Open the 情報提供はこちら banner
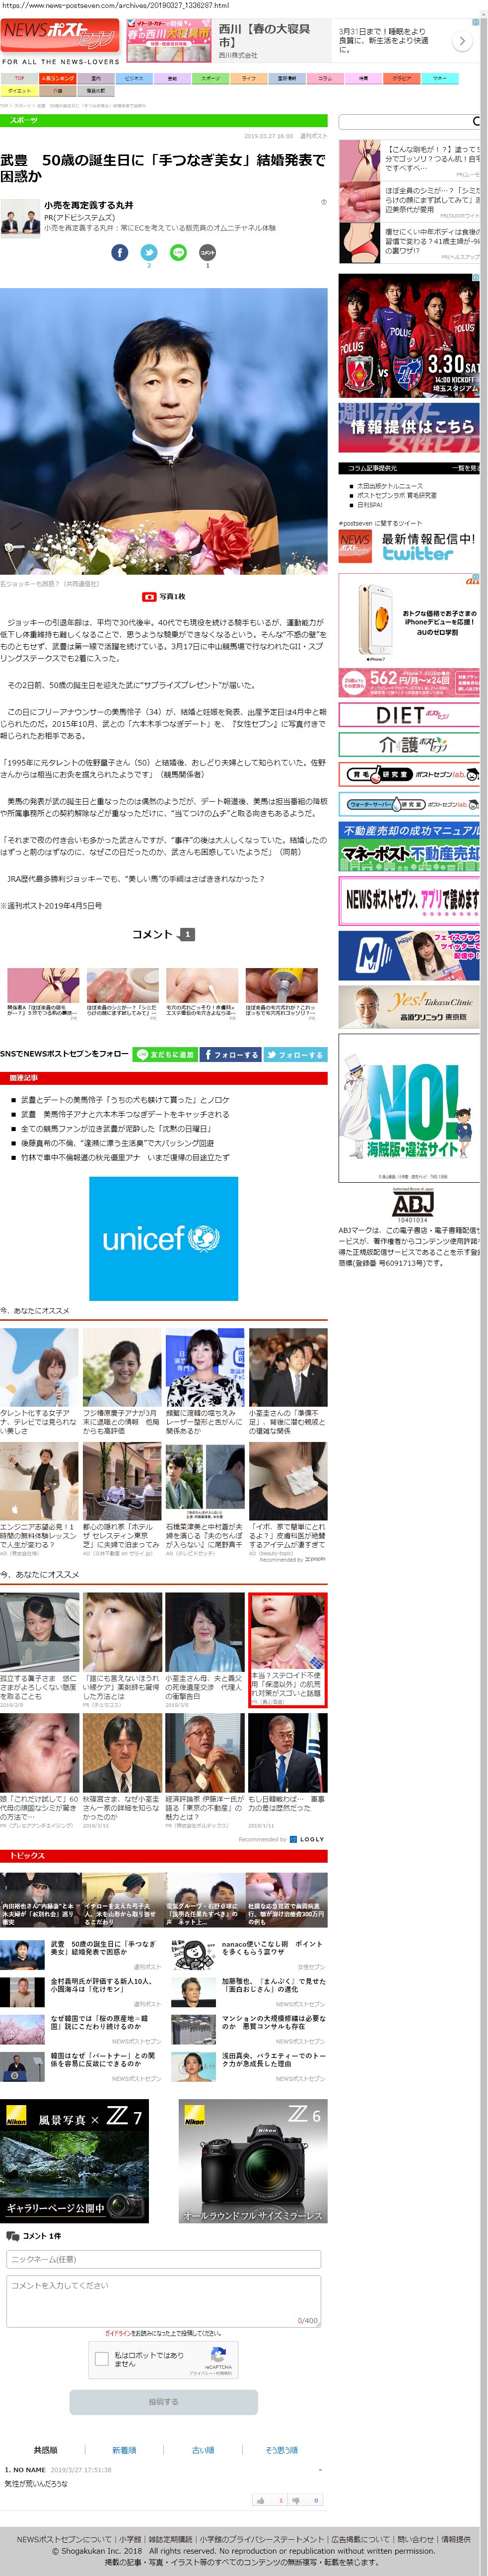Screen dimensions: 488x2576 [408, 428]
